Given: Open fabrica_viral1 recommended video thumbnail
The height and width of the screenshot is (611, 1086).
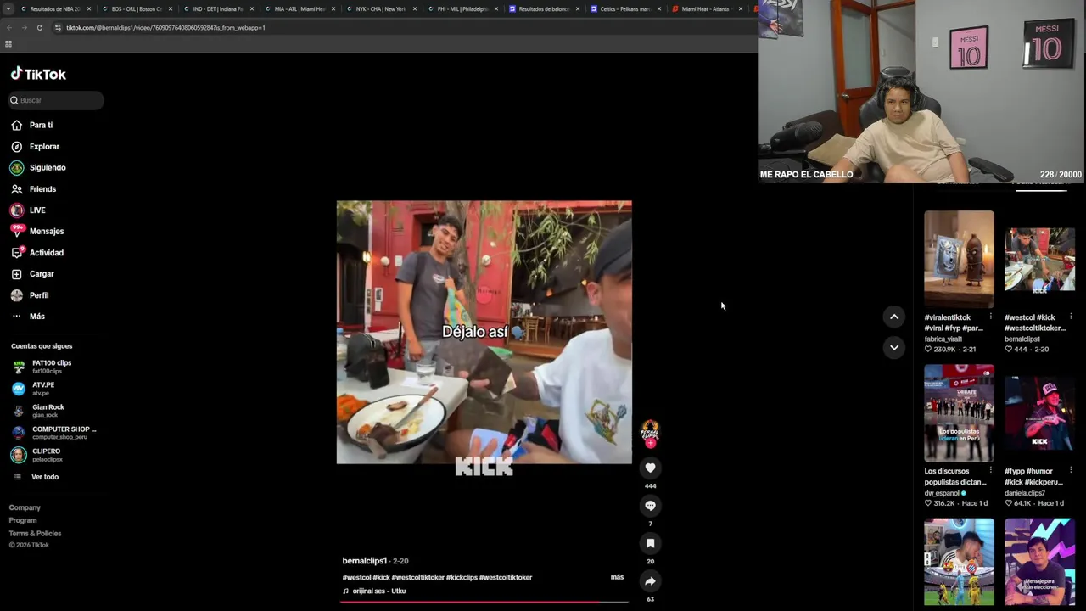Looking at the screenshot, I should point(959,259).
